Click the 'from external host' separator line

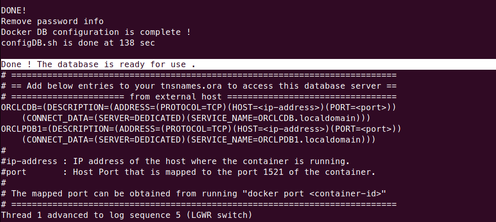click(198, 96)
